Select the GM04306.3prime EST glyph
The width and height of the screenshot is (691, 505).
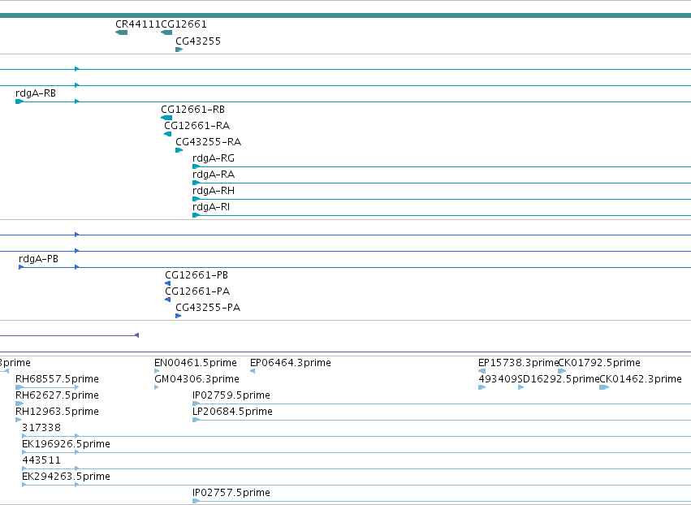click(157, 387)
